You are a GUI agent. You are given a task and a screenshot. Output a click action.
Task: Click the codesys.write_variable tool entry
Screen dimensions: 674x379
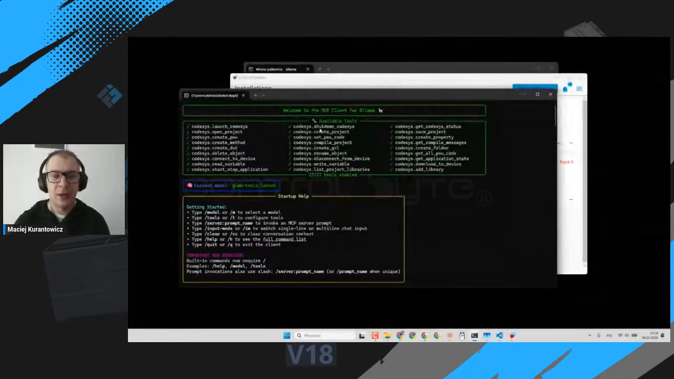(321, 164)
